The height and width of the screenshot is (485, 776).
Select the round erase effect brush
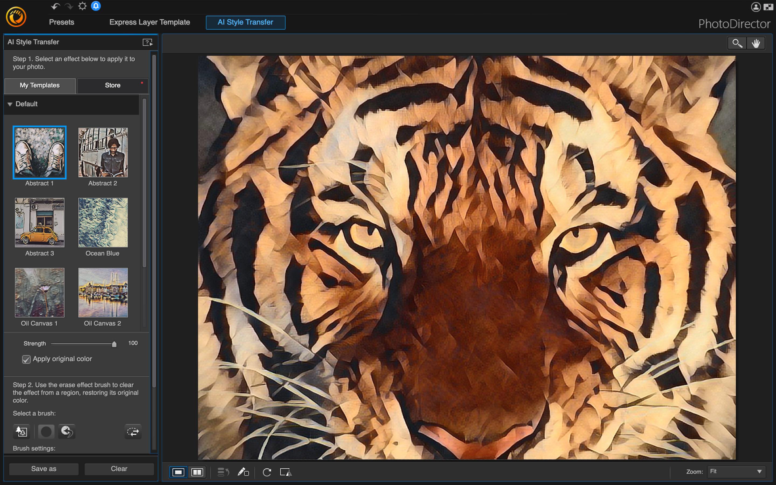coord(46,432)
